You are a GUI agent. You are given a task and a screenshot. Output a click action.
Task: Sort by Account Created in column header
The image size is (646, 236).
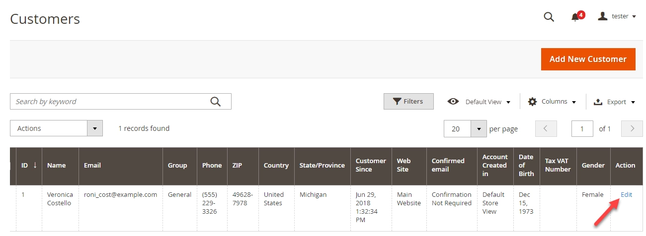coord(495,166)
